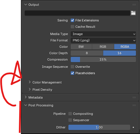Set color depth to 8
Viewport: 140px width, 134px height.
pyautogui.click(x=87, y=53)
